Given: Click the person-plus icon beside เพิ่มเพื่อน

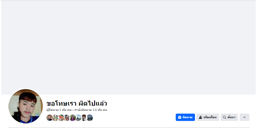Looking at the screenshot, I should click(200, 117).
